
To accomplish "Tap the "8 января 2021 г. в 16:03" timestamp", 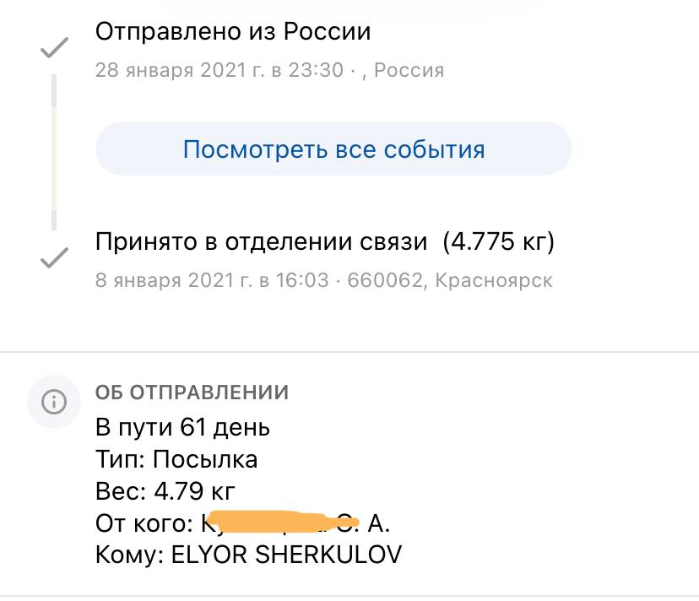I will (x=211, y=280).
